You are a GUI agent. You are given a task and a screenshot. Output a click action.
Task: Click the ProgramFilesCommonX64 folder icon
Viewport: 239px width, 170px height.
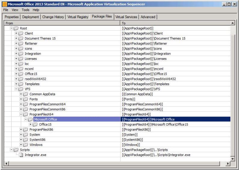[26, 104]
